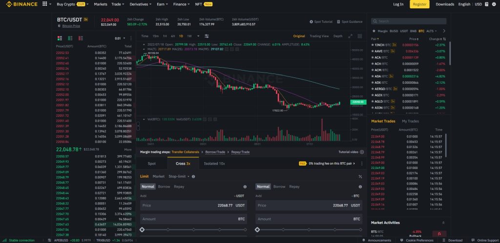Image resolution: width=500 pixels, height=243 pixels.
Task: Click info icon in buy order Normal row
Action: pos(245,187)
